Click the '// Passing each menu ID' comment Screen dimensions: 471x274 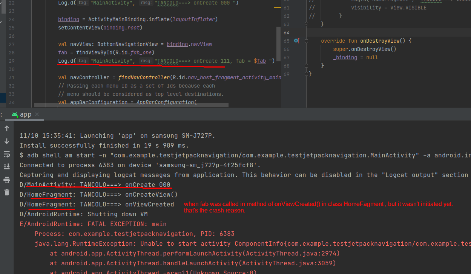click(137, 86)
